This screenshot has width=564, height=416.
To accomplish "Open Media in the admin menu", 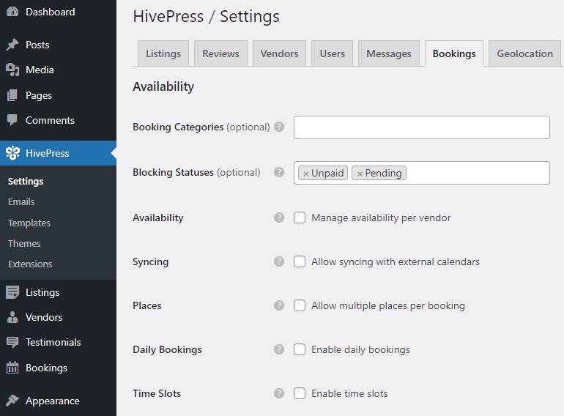I will click(59, 70).
